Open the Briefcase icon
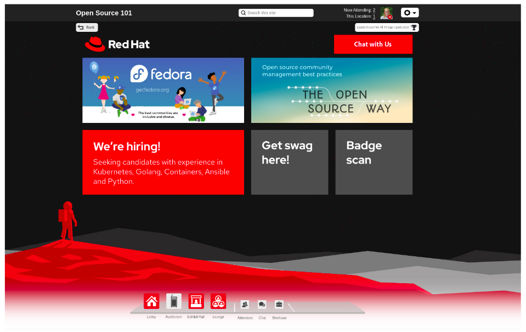 click(x=279, y=305)
